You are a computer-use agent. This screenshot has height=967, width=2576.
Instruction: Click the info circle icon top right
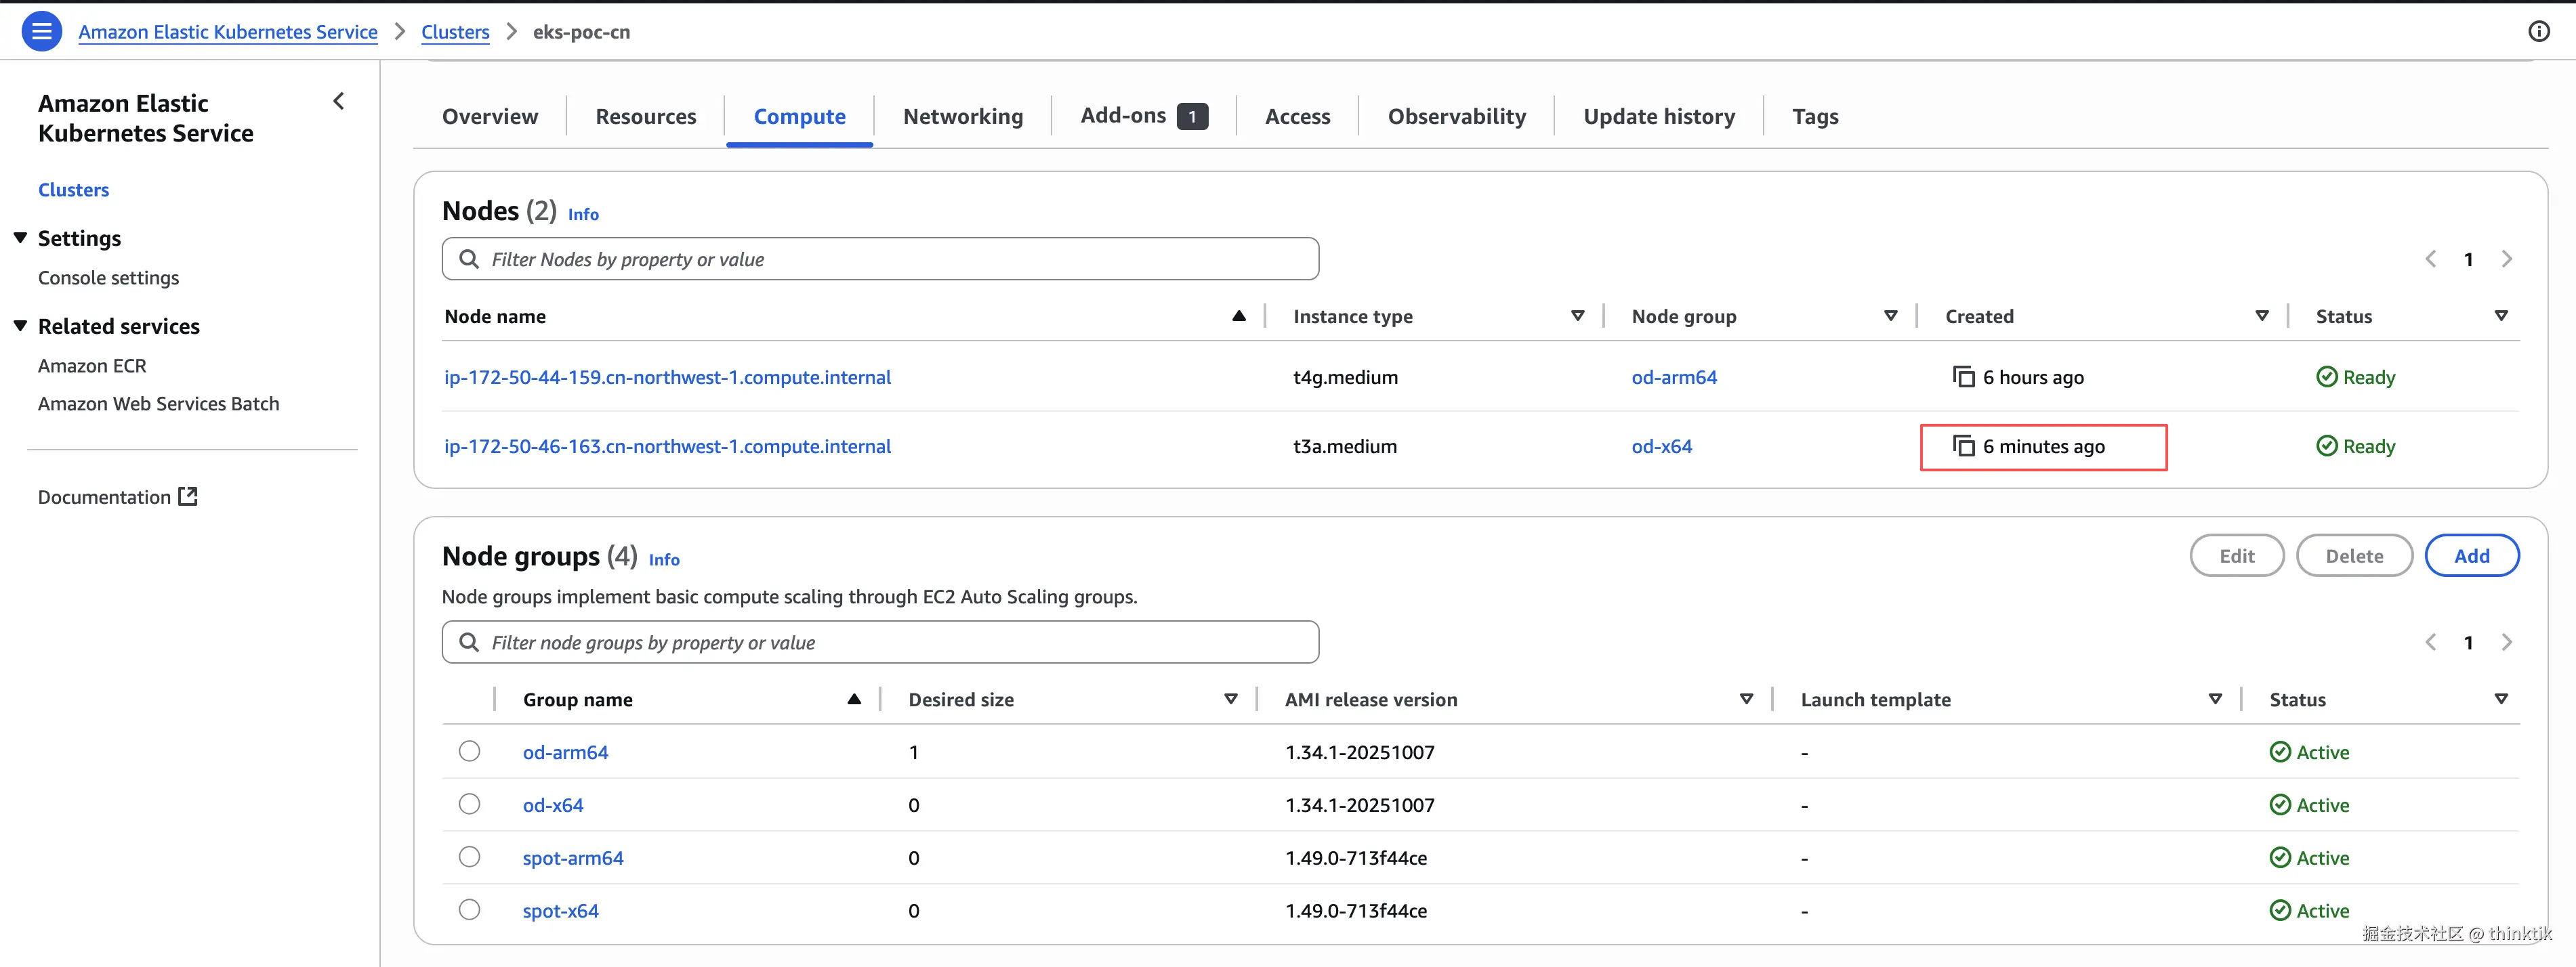2538,31
